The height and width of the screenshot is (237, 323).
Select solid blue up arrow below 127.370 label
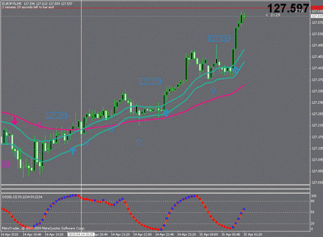(166, 113)
